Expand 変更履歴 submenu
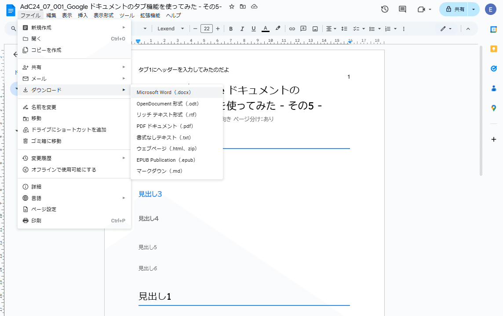503x316 pixels. click(x=74, y=158)
